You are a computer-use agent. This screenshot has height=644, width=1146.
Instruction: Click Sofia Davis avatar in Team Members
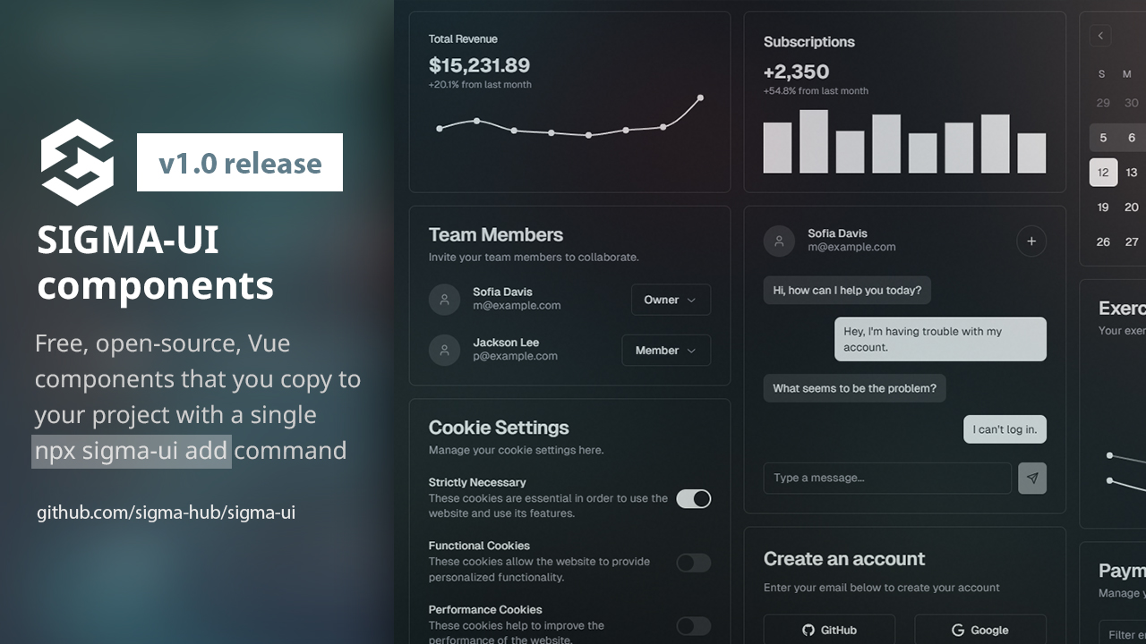tap(444, 299)
